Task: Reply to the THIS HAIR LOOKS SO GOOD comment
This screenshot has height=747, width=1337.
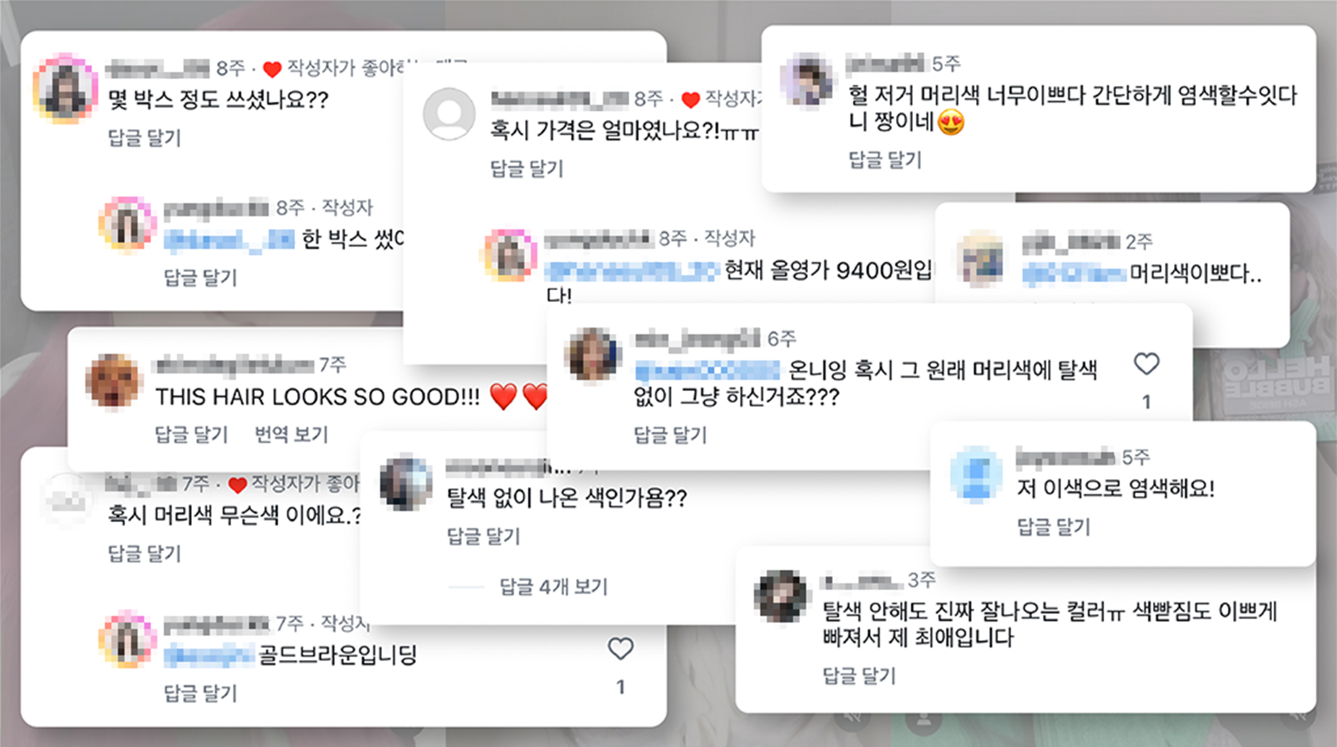Action: [191, 434]
